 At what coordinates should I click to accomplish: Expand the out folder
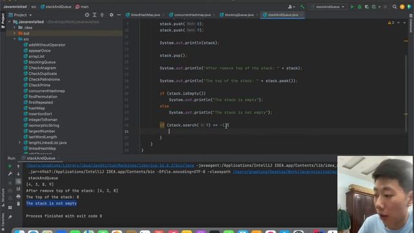click(14, 33)
